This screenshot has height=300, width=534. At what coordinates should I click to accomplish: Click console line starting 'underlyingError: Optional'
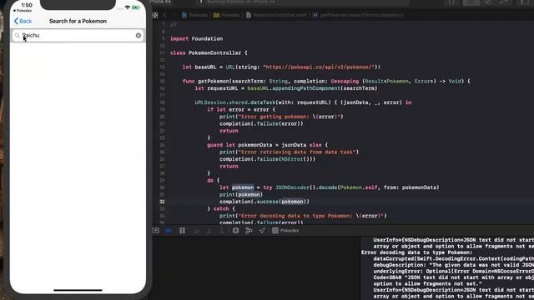click(x=453, y=272)
